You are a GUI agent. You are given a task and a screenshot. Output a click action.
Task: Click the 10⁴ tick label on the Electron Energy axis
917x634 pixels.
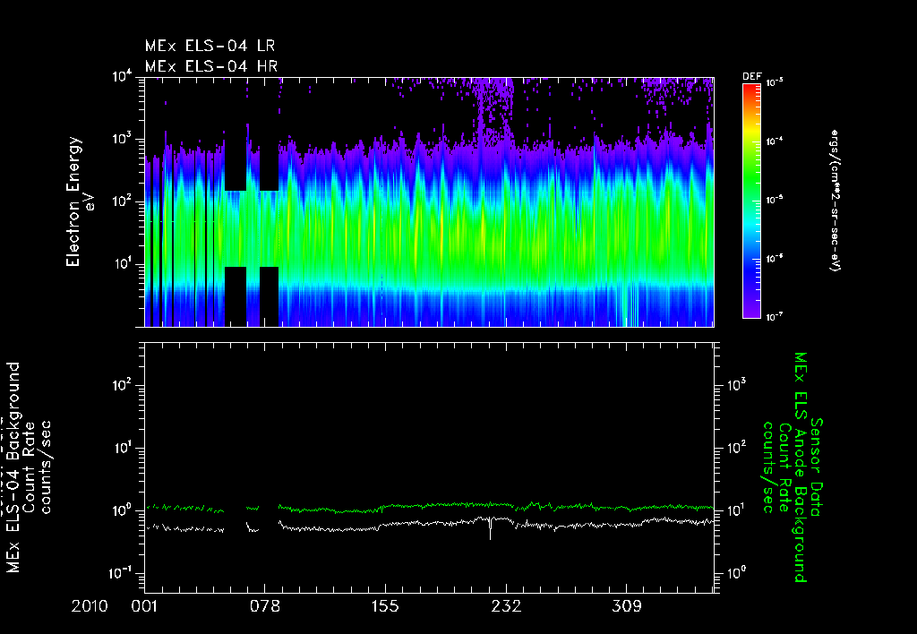(122, 77)
